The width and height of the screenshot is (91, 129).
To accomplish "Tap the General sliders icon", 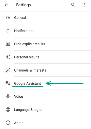I will pos(8,17).
